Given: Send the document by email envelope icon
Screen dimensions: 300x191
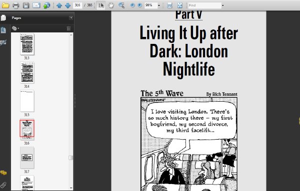Looking at the screenshot, I should coord(36,5).
